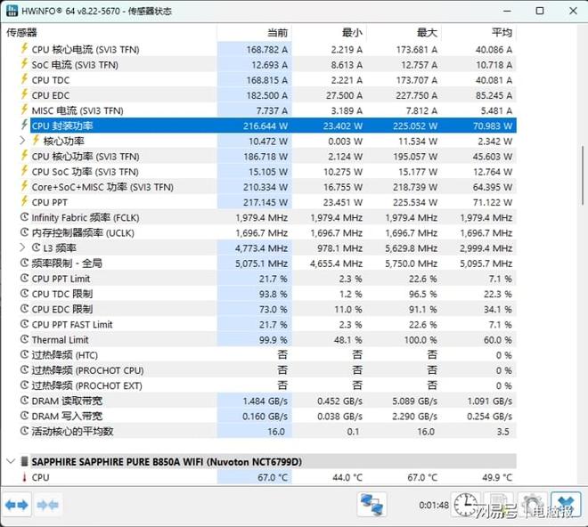Viewport: 588px width, 527px height.
Task: Click the 49.9 °C average temperature value
Action: pos(497,477)
